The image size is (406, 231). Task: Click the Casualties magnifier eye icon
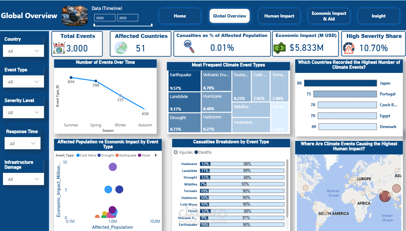pyautogui.click(x=189, y=47)
